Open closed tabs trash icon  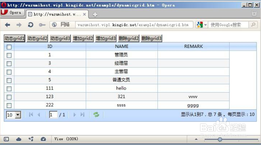coord(254,14)
